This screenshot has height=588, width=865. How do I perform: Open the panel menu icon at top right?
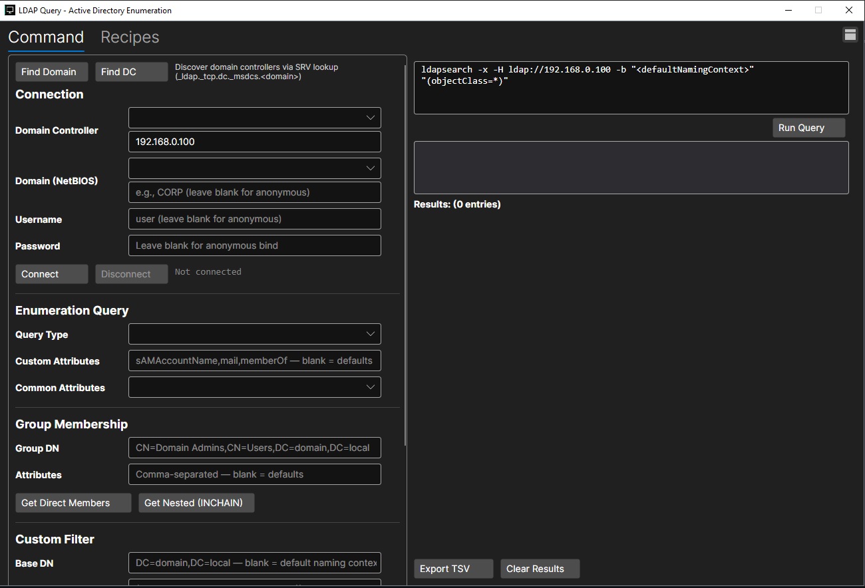click(x=850, y=35)
